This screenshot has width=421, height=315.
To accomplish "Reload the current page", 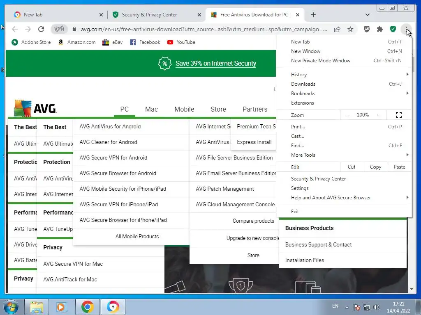I will [41, 29].
